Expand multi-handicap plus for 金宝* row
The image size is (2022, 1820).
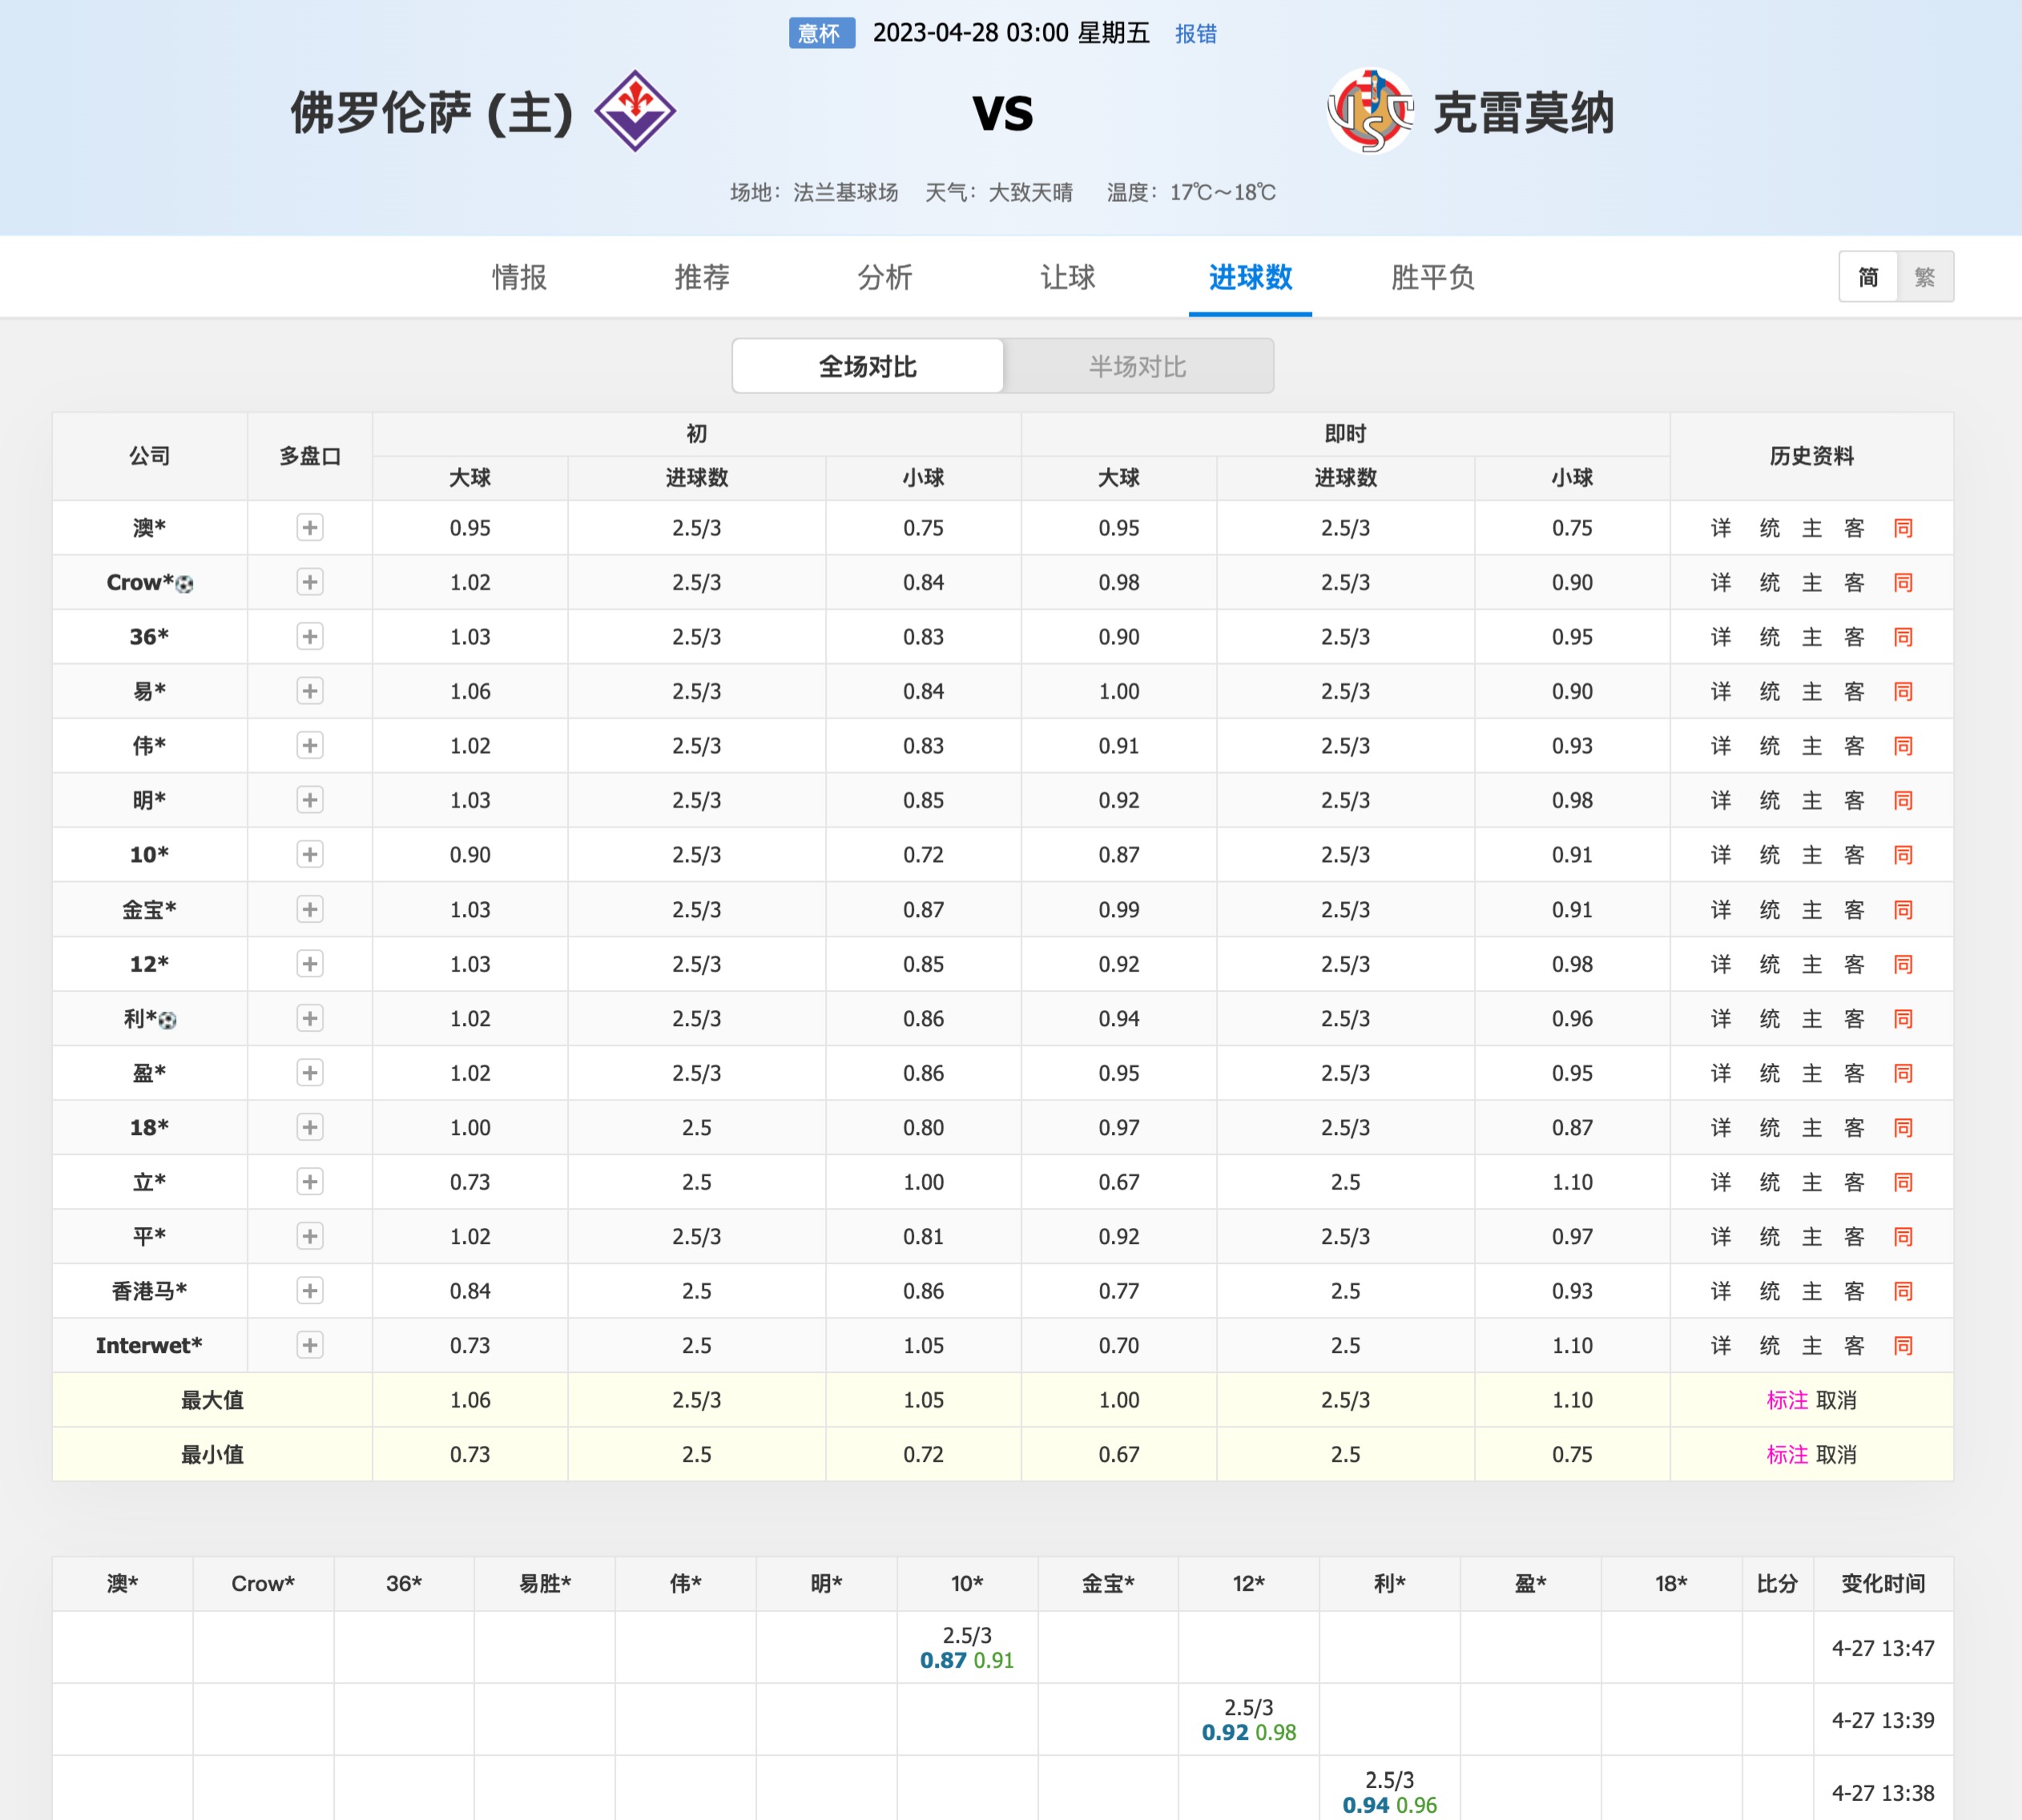(x=310, y=909)
